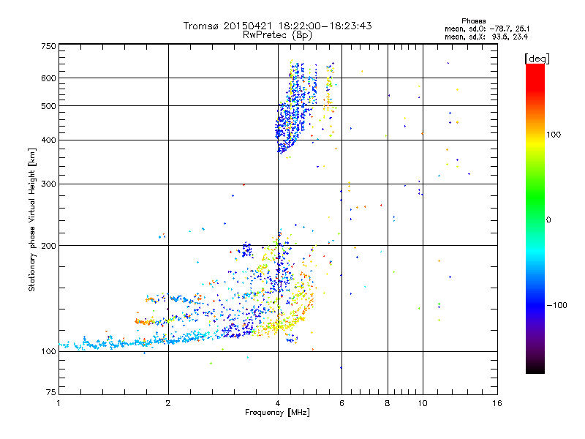
Task: Click the 'mean, sd,X: 93.5, 23.4' line
Action: [486, 37]
